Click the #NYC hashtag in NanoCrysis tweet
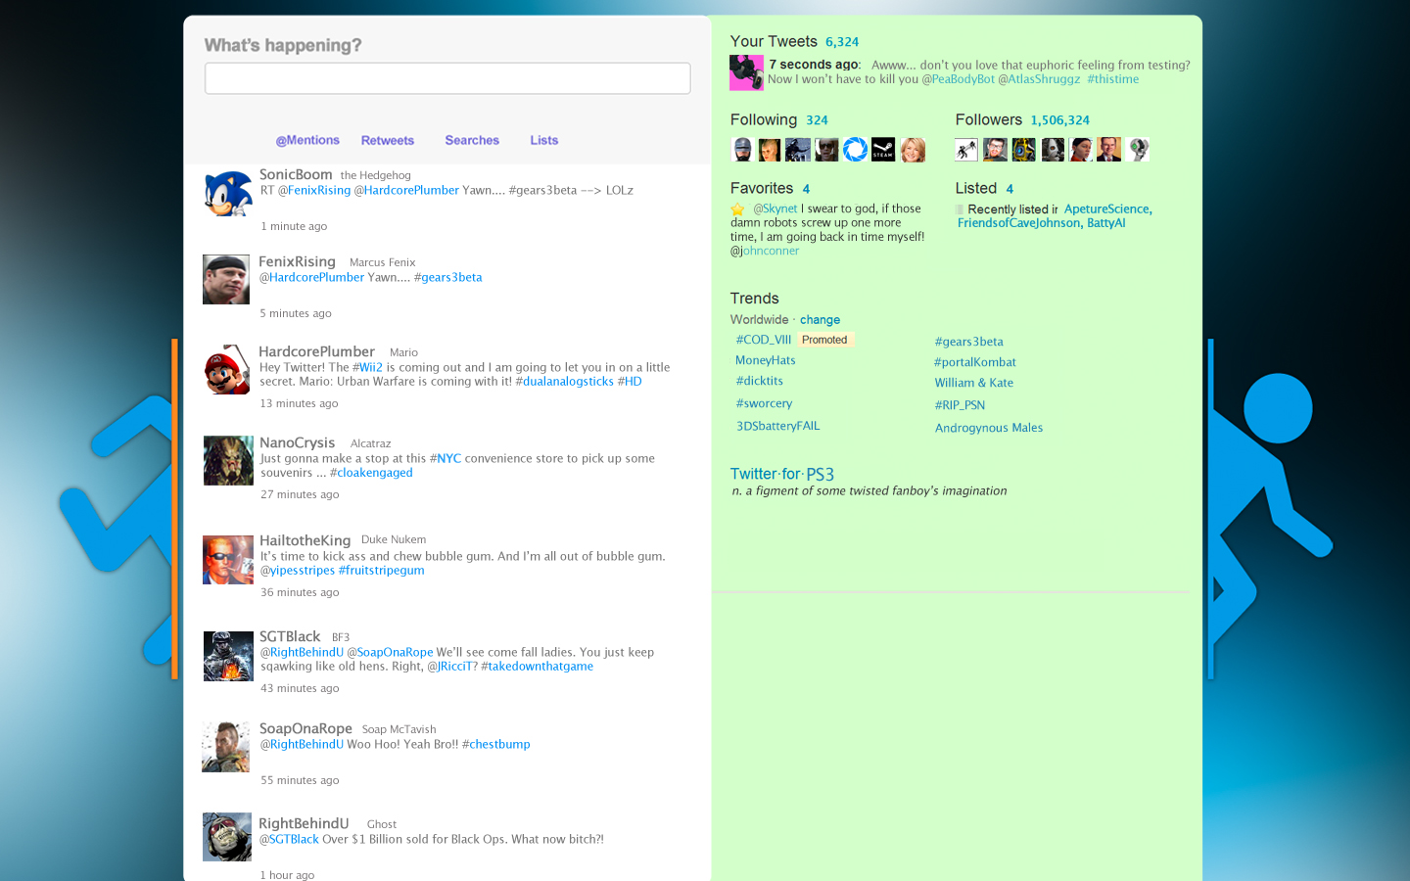Image resolution: width=1410 pixels, height=881 pixels. 446,458
